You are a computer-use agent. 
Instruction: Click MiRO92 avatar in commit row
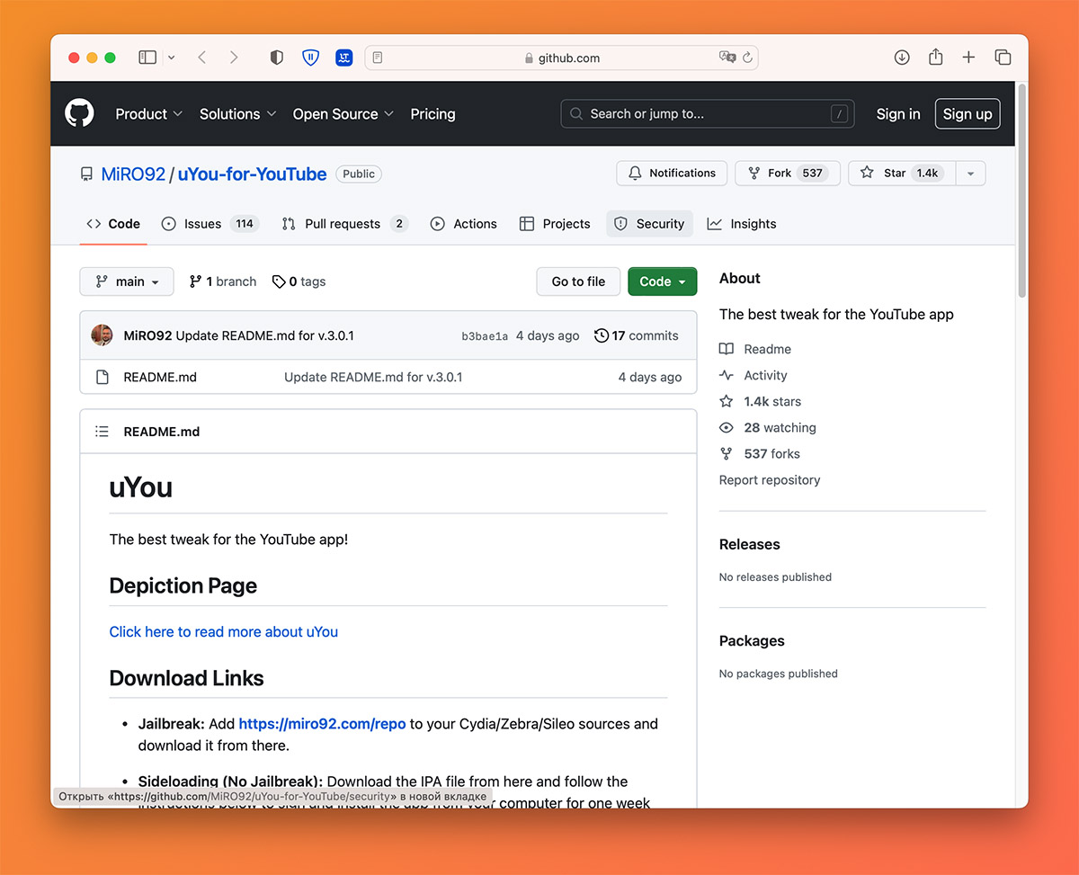[102, 335]
